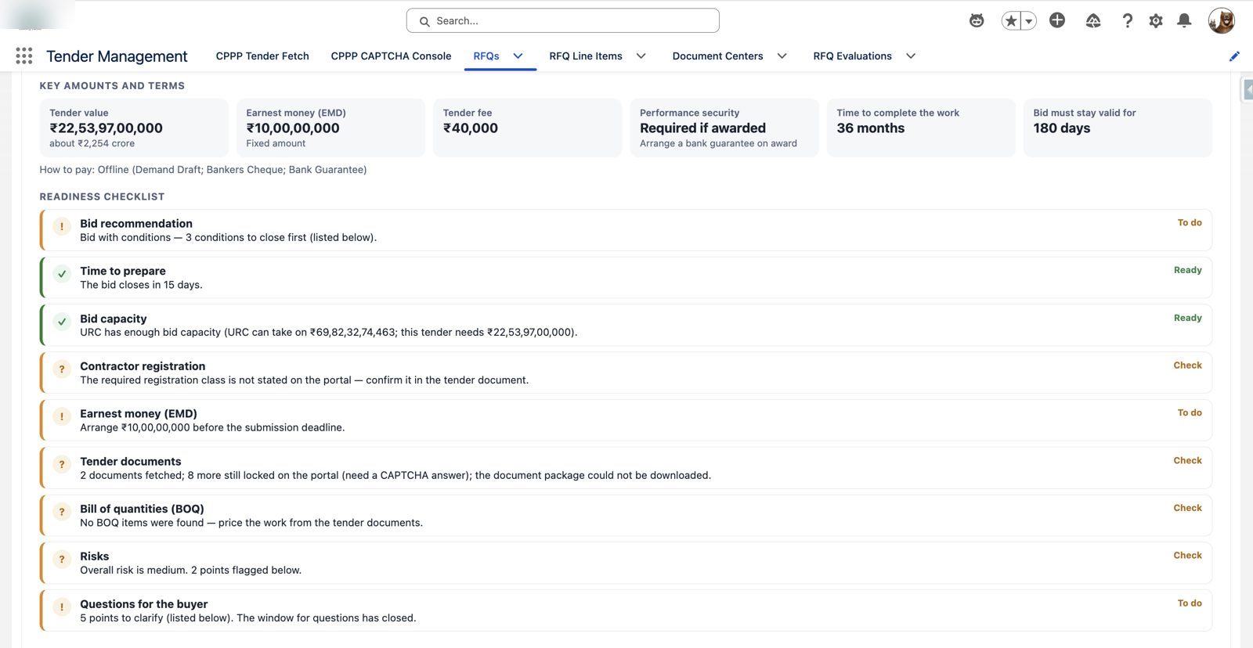Click the 'Required if awarded' performance security text

coord(702,128)
